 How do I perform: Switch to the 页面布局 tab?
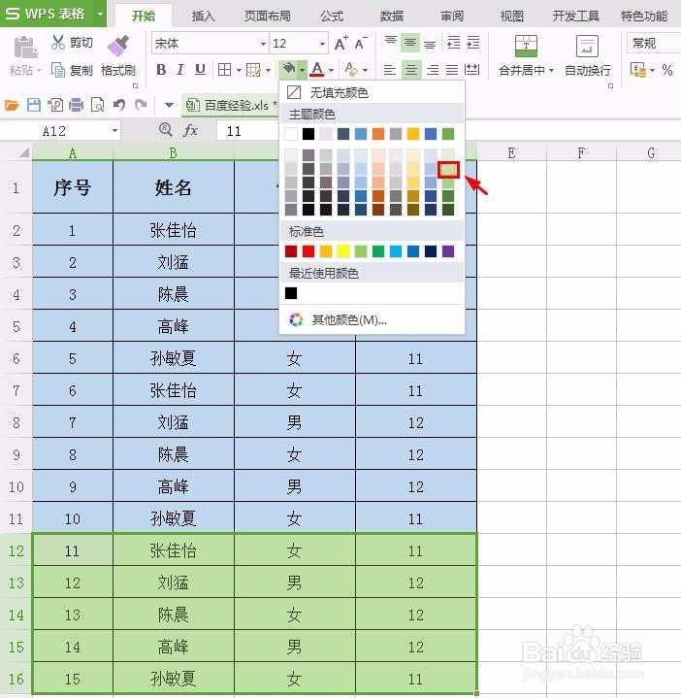click(268, 17)
